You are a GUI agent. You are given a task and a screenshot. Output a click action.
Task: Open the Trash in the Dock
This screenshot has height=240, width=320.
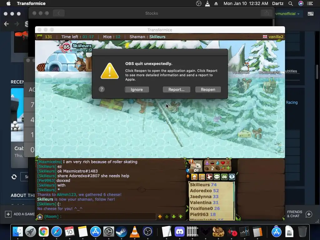[302, 232]
